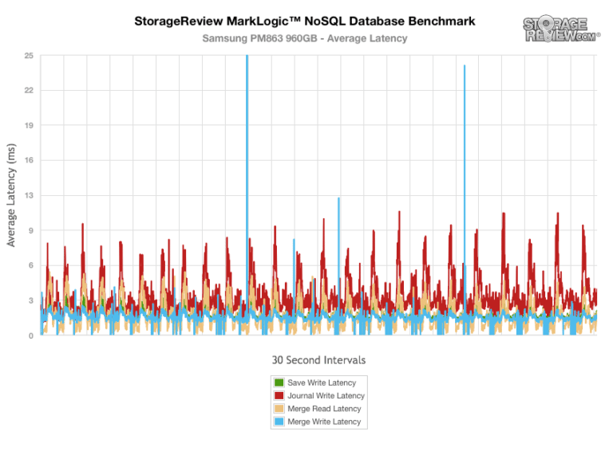The width and height of the screenshot is (613, 451).
Task: Click the 25 y-axis value
Action: 29,56
